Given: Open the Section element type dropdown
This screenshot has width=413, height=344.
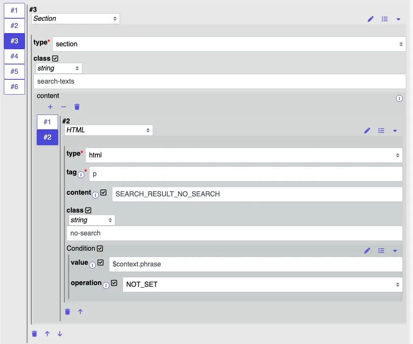Looking at the screenshot, I should click(x=75, y=19).
